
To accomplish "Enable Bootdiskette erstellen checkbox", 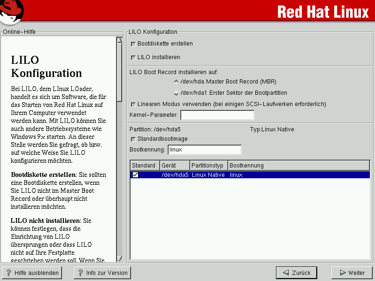I will coord(133,44).
